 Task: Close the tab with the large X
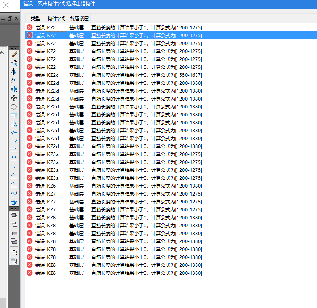[6, 5]
